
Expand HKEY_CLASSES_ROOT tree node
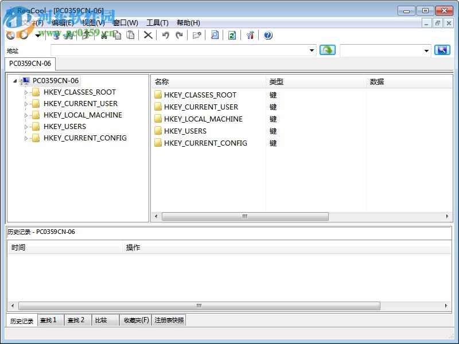click(x=26, y=92)
